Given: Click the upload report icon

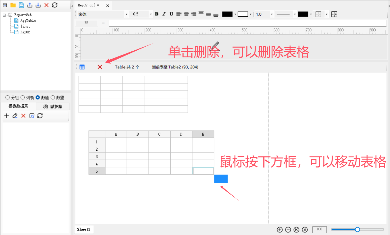Looking at the screenshot, I should click(30, 5).
